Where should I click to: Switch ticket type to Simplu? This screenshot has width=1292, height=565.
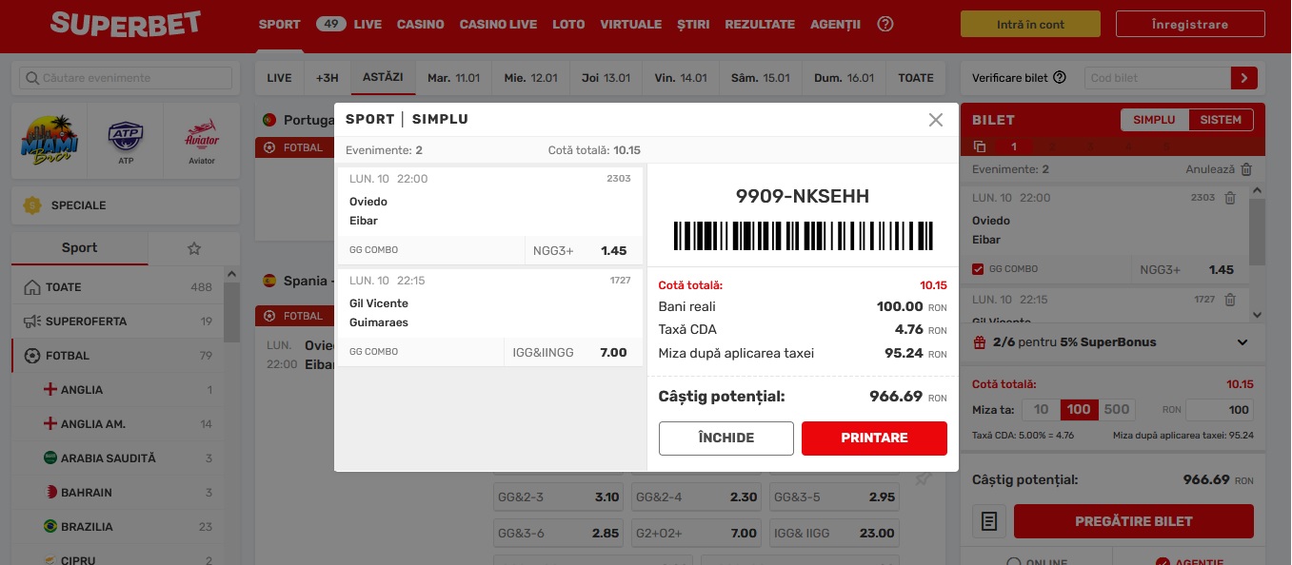(1155, 120)
